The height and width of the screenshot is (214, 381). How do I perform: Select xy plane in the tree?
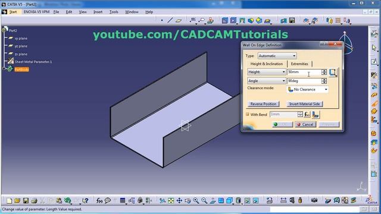pos(21,38)
